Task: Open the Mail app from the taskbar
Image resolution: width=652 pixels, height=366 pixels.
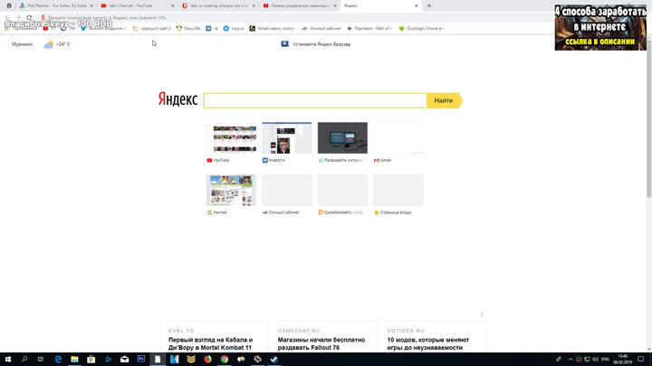Action: (124, 359)
